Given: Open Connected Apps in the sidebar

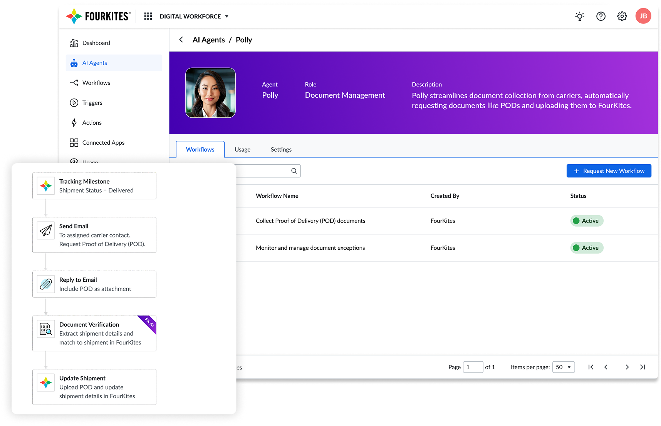Looking at the screenshot, I should [x=114, y=143].
